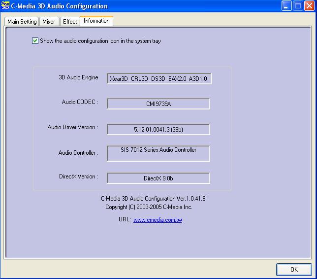Click the Xear 3D icon in title bar
This screenshot has width=317, height=279.
[x=5, y=5]
